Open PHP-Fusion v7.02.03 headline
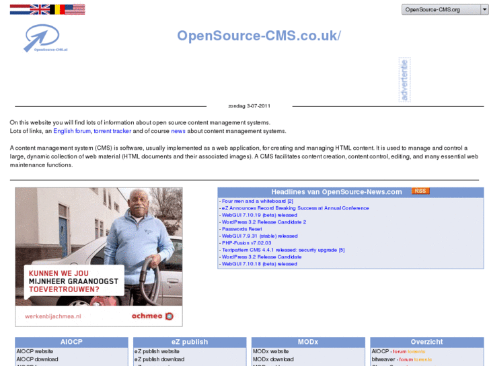Image resolution: width=489 pixels, height=366 pixels. (x=246, y=243)
